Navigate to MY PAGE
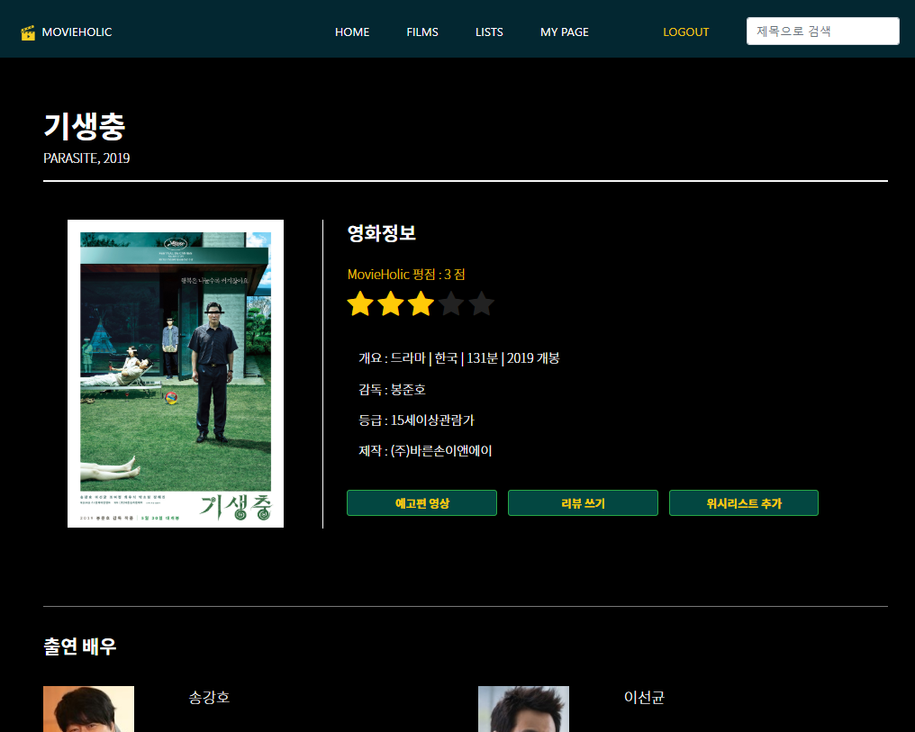Screen dimensions: 915x732 point(565,32)
